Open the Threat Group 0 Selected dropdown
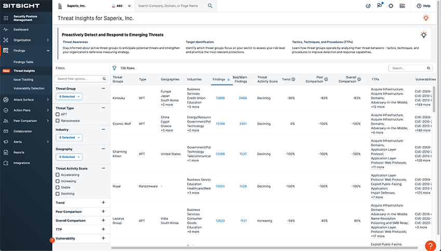The width and height of the screenshot is (441, 251). (69, 97)
